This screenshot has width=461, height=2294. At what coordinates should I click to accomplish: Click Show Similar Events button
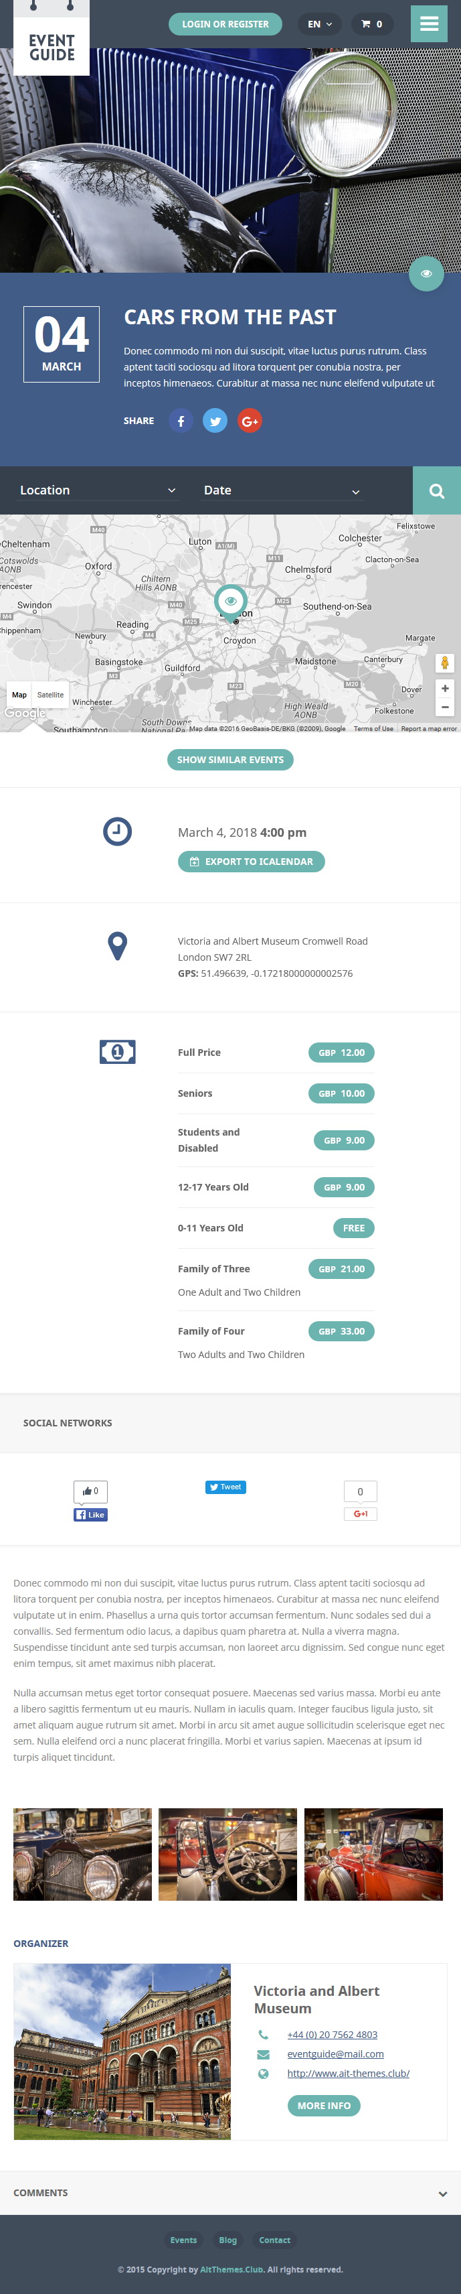pos(230,760)
